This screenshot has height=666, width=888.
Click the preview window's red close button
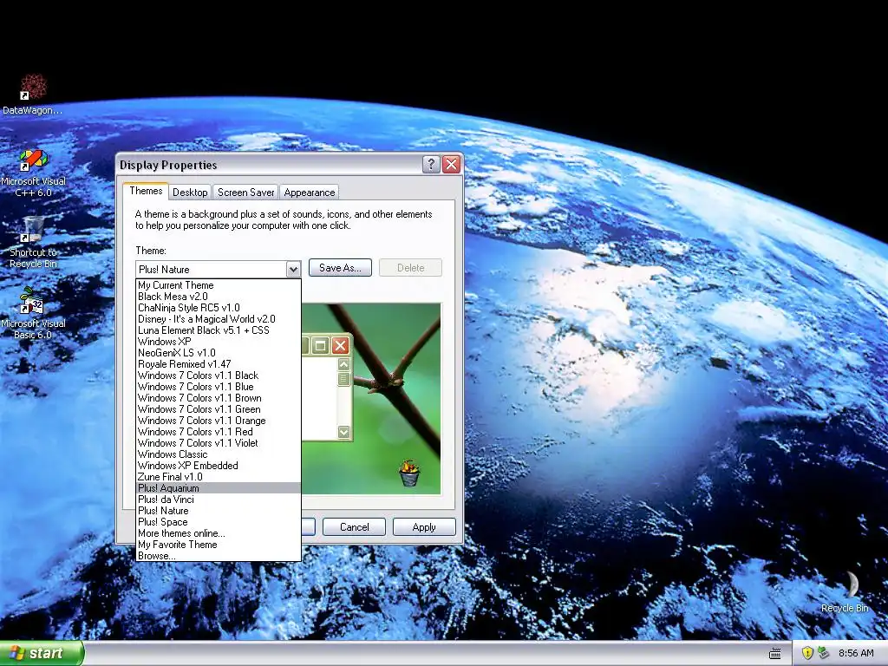click(340, 345)
